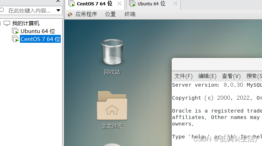262x146 pixels.
Task: Close the library side panel
Action: tap(58, 1)
